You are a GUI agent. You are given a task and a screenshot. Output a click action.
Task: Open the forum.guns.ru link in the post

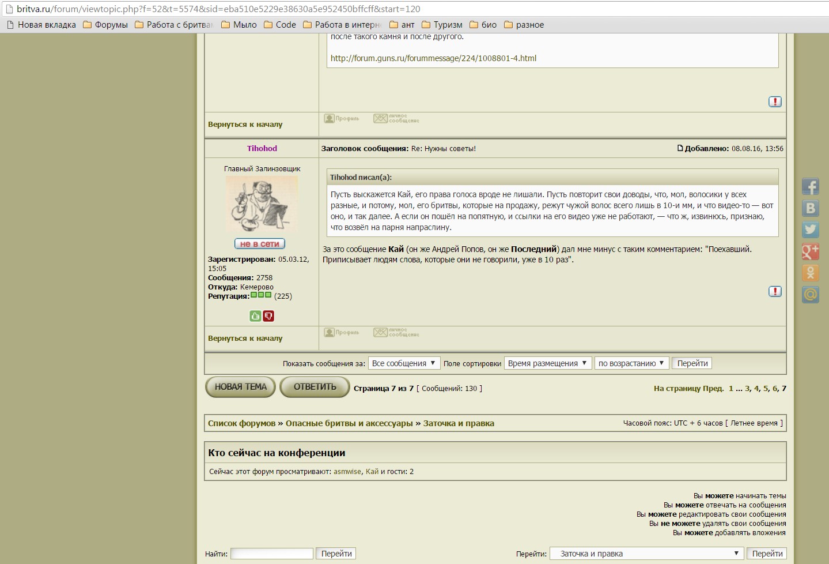(433, 58)
